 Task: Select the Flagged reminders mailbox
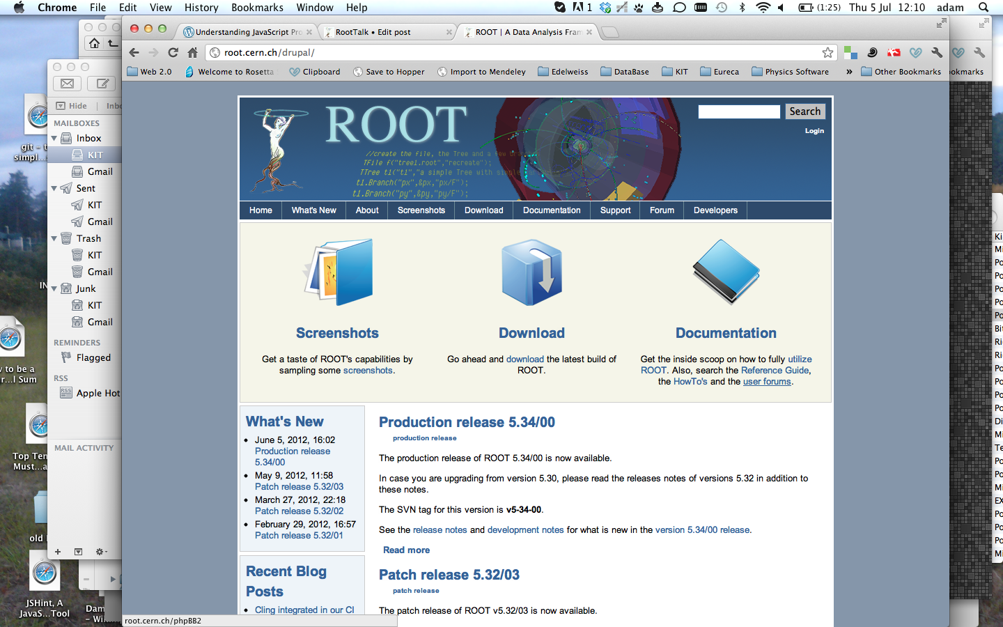click(93, 357)
